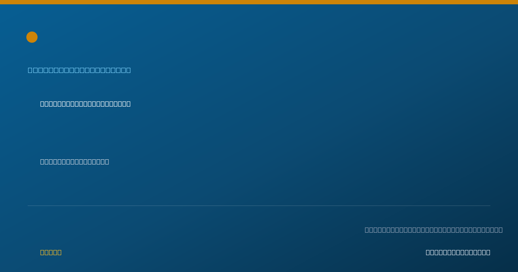Click the orange accent bar along the top
518x272 pixels.
(x=259, y=2)
